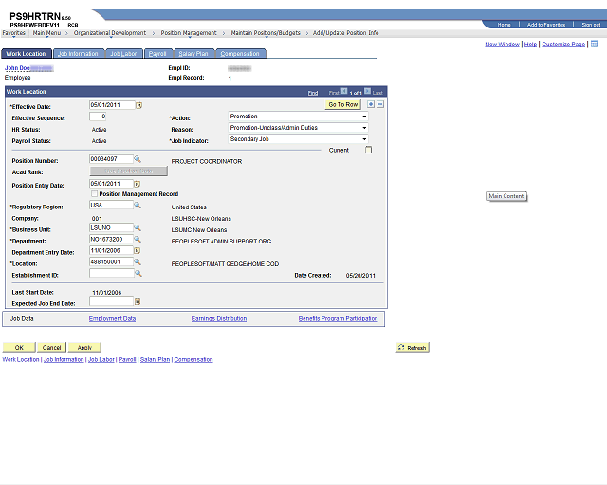Click the bottom Payroll link

(x=127, y=359)
